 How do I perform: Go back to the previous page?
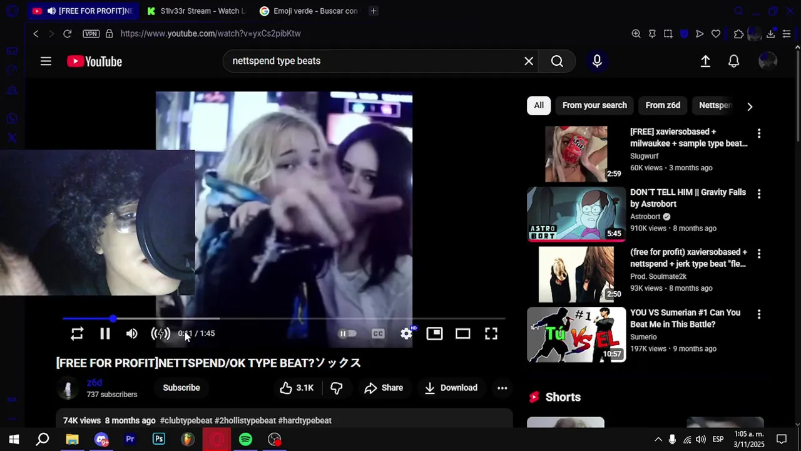(36, 34)
